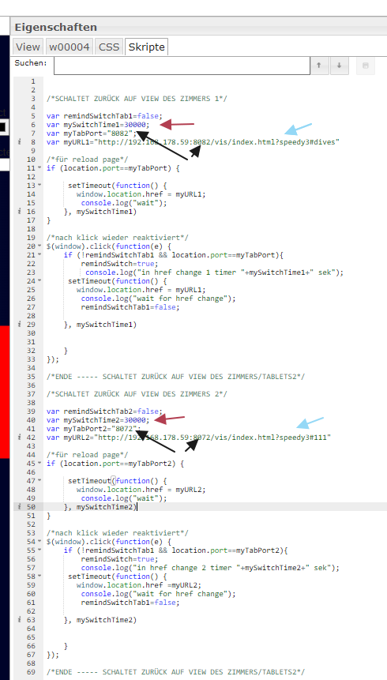Click '}, mySwitchTime2)' on line 63
This screenshot has height=680, width=387.
[x=100, y=620]
